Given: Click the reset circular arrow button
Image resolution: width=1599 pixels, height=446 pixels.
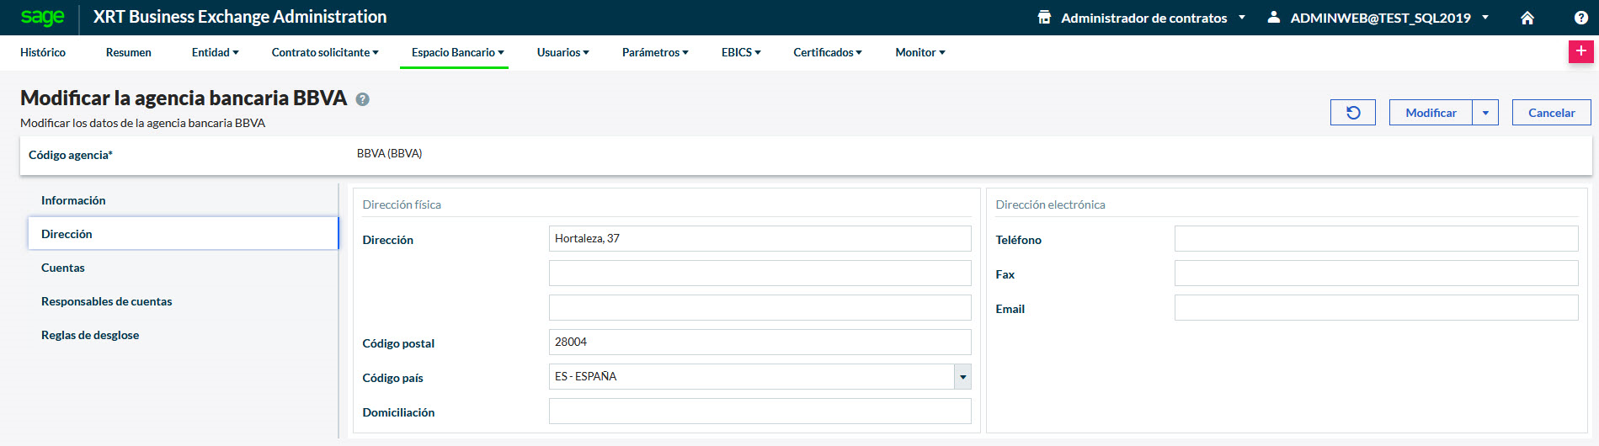Looking at the screenshot, I should point(1352,113).
